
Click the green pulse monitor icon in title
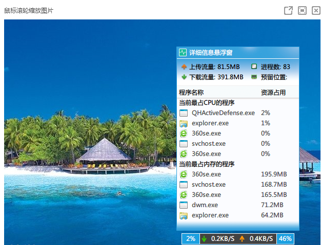click(x=183, y=53)
